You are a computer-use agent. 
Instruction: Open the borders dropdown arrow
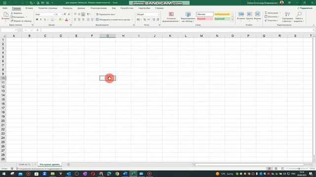point(55,20)
